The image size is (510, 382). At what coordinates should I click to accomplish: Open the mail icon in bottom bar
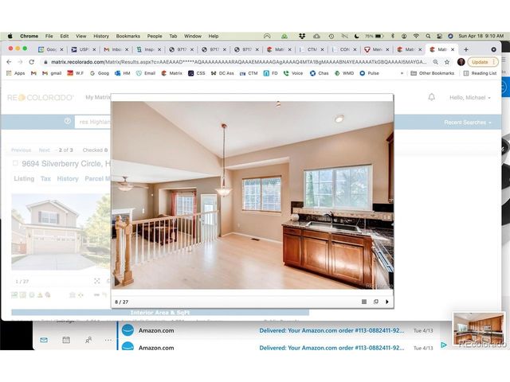tap(44, 340)
